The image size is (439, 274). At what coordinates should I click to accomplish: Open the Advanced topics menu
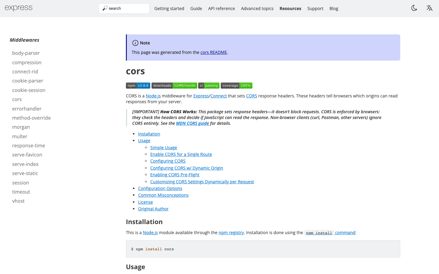coord(257,9)
